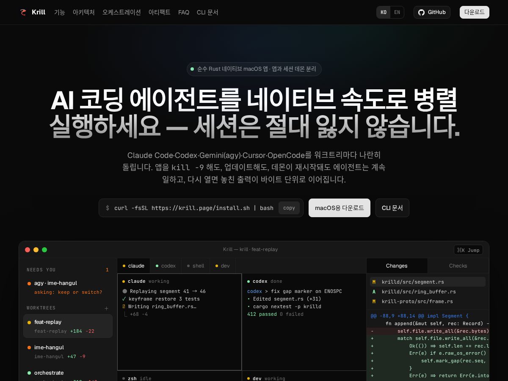
Task: Open the 기능 nav item
Action: point(60,12)
